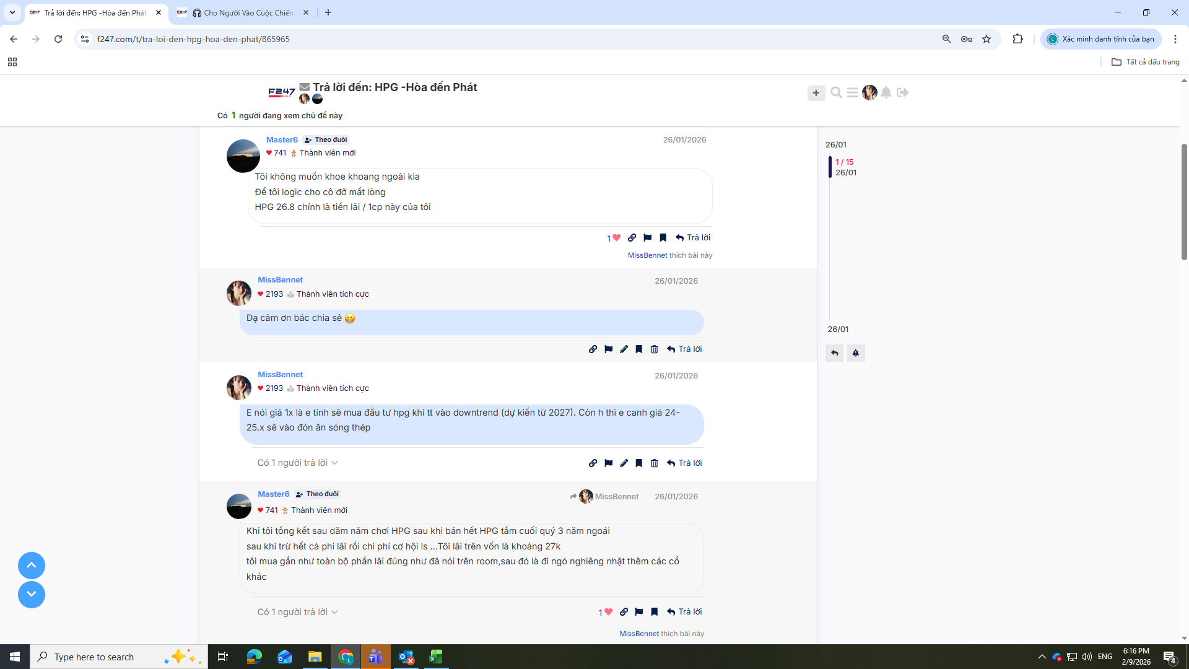Delete the 'Dạ cảm ơn bác' post
This screenshot has height=669, width=1189.
[654, 349]
